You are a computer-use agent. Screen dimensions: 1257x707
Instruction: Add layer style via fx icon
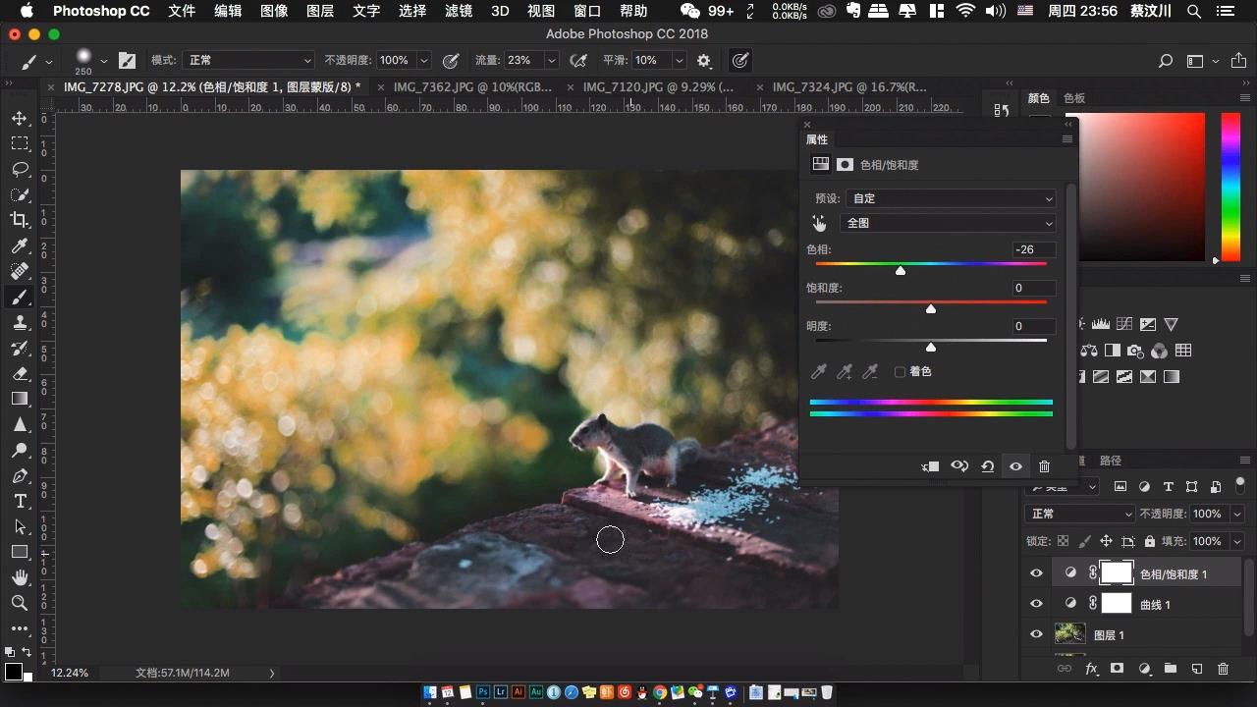(1091, 669)
